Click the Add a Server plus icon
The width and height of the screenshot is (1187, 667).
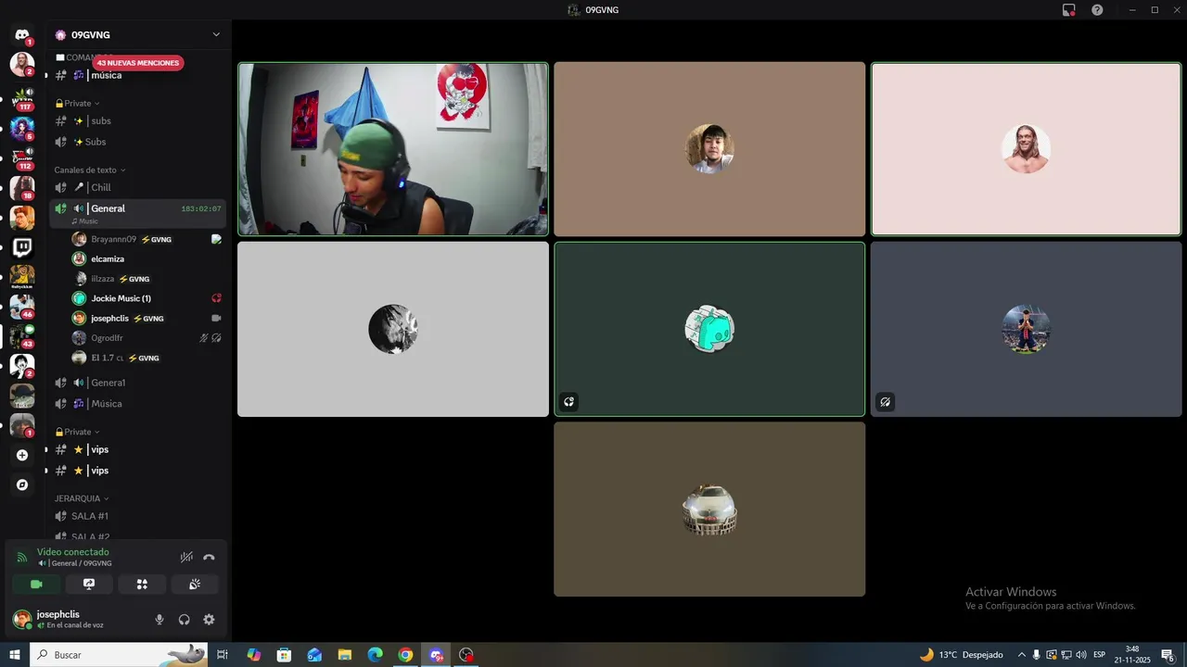[x=22, y=455]
